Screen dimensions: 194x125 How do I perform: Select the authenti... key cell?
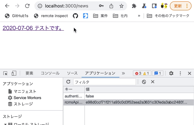point(74,96)
